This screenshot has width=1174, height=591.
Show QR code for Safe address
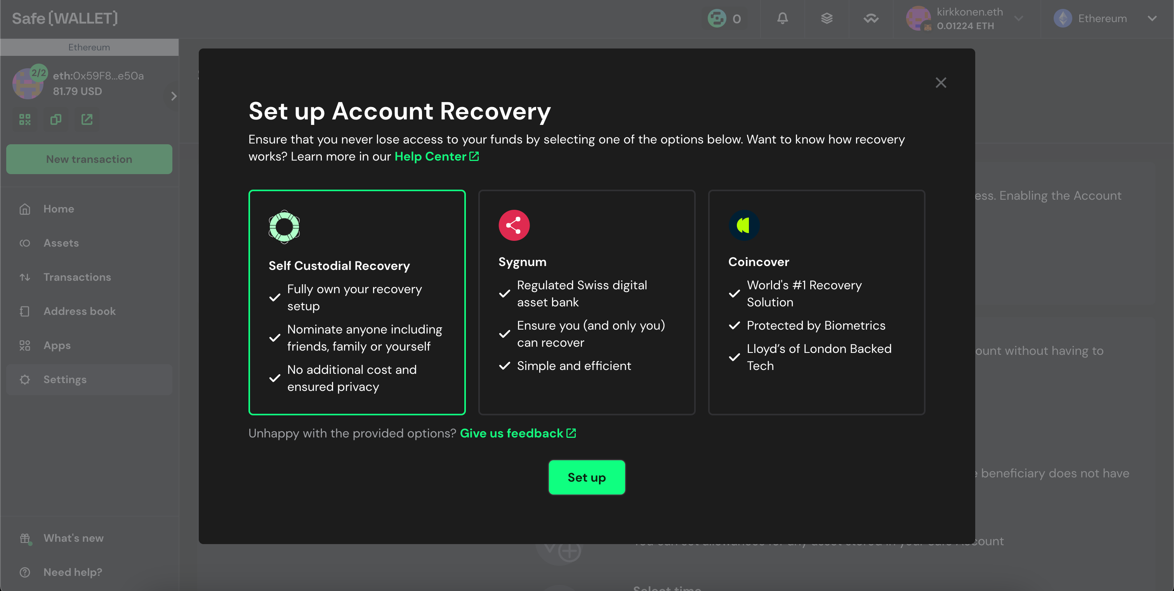coord(24,120)
